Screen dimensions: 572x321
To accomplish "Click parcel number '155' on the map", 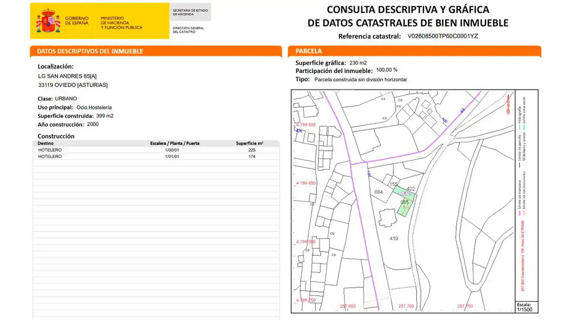I will 393,184.
